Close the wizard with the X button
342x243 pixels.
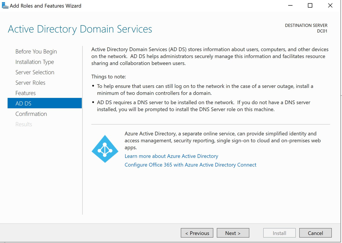tap(330, 6)
